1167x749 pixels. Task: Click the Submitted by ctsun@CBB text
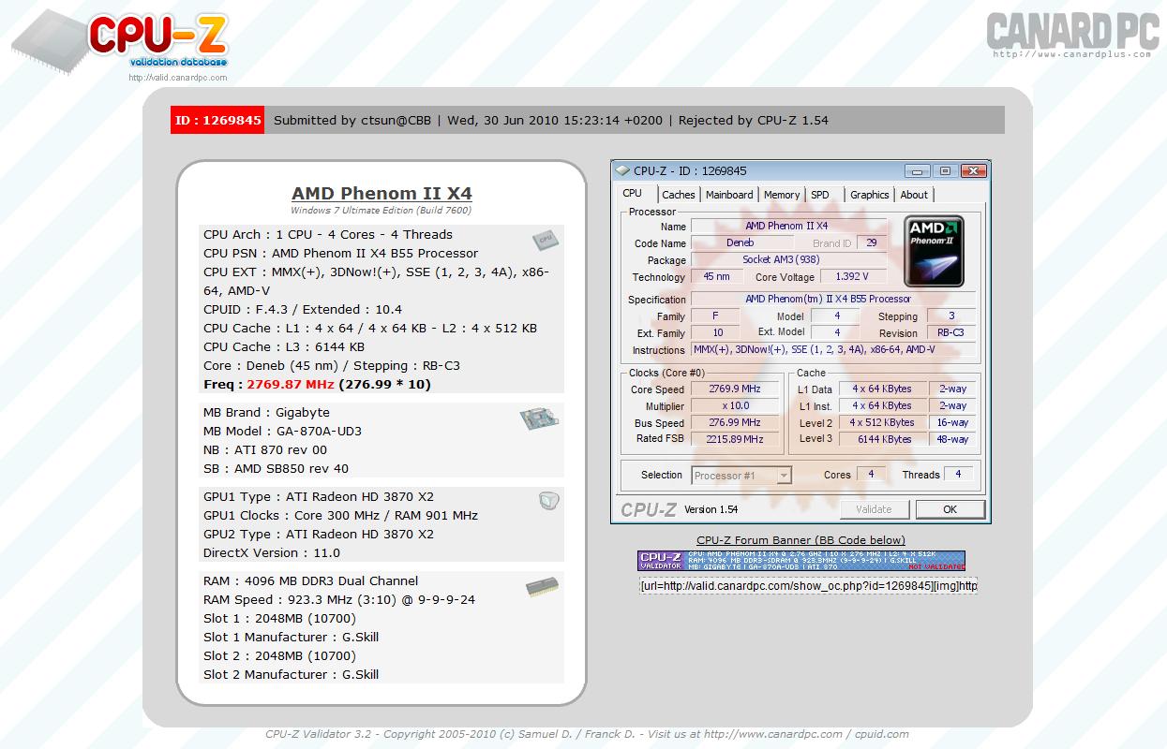[x=352, y=120]
